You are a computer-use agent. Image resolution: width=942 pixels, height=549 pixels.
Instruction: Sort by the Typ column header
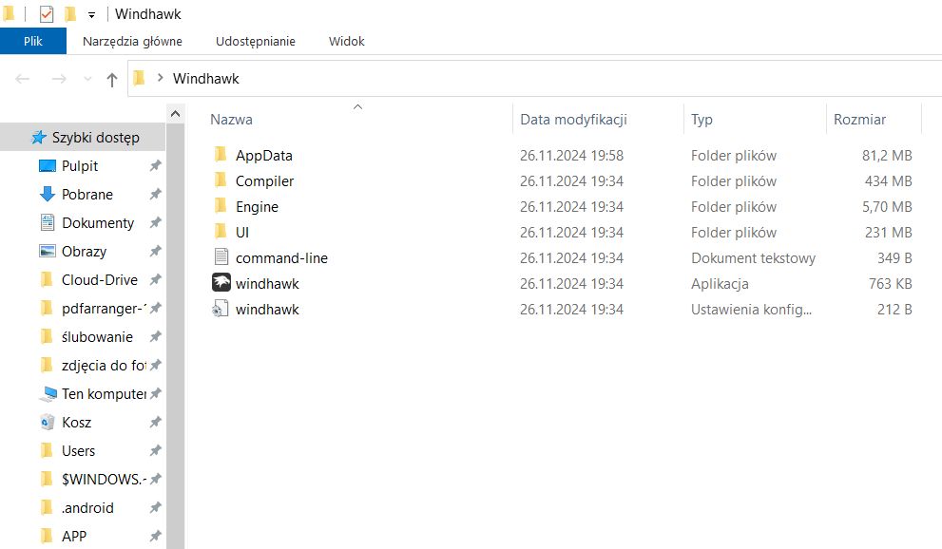point(702,120)
